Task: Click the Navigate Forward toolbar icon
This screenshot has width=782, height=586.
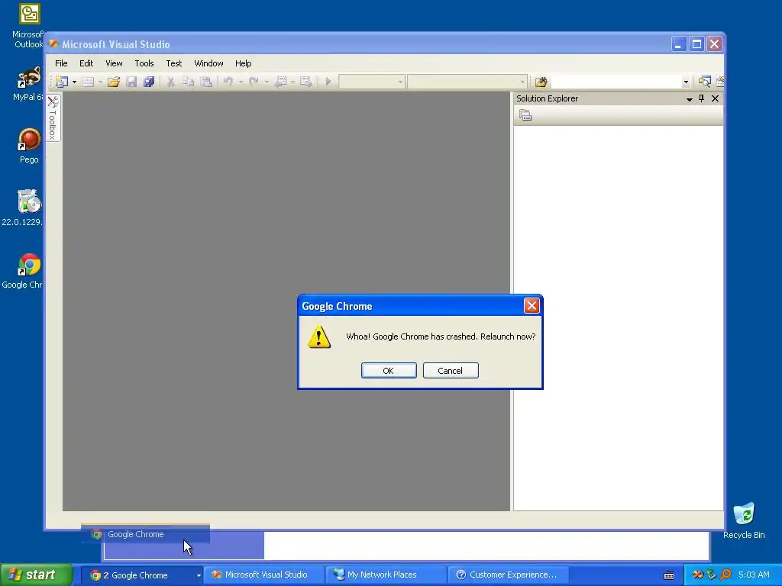Action: click(x=305, y=82)
